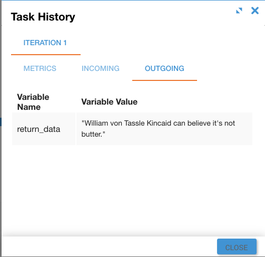
Task: Click the blank header space right of Task History
Action: coord(154,17)
